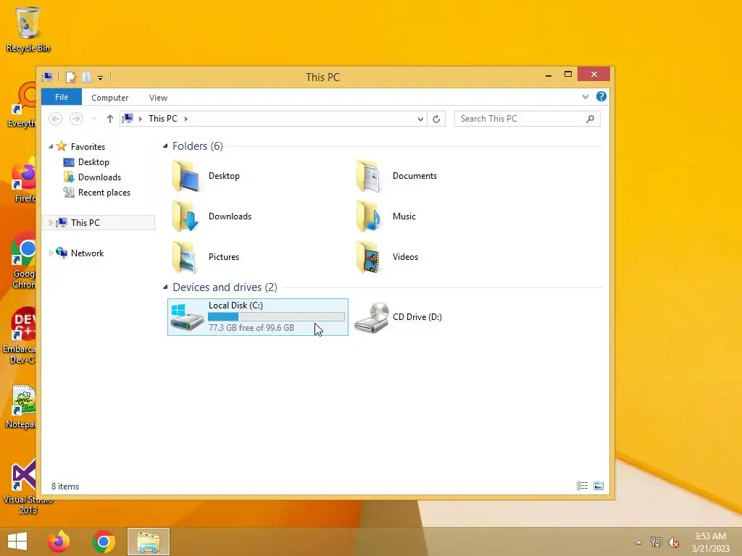Click the Forward navigation arrow
The image size is (742, 556).
tap(75, 119)
